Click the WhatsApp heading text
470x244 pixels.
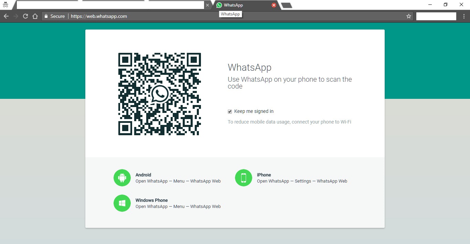249,67
